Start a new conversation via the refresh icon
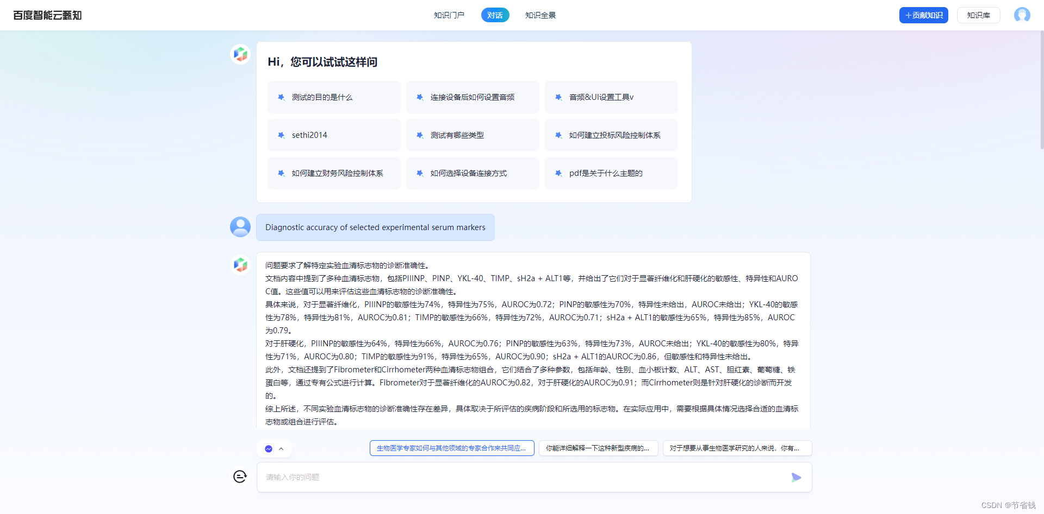 tap(240, 477)
